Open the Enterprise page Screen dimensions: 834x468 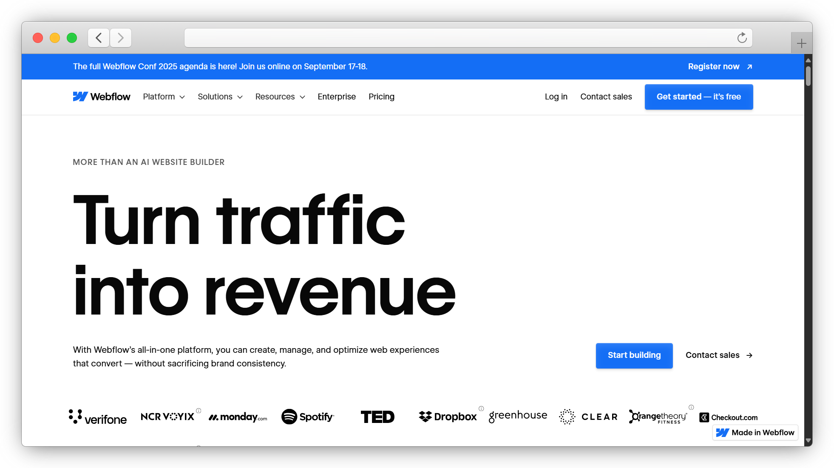pos(336,97)
